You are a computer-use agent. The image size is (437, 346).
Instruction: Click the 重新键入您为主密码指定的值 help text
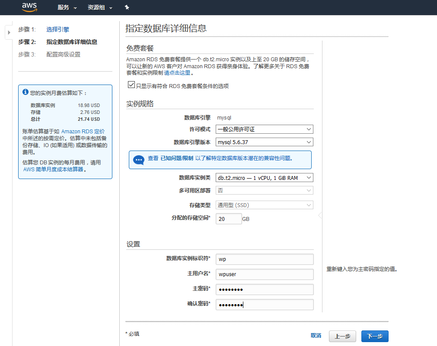[x=362, y=269]
